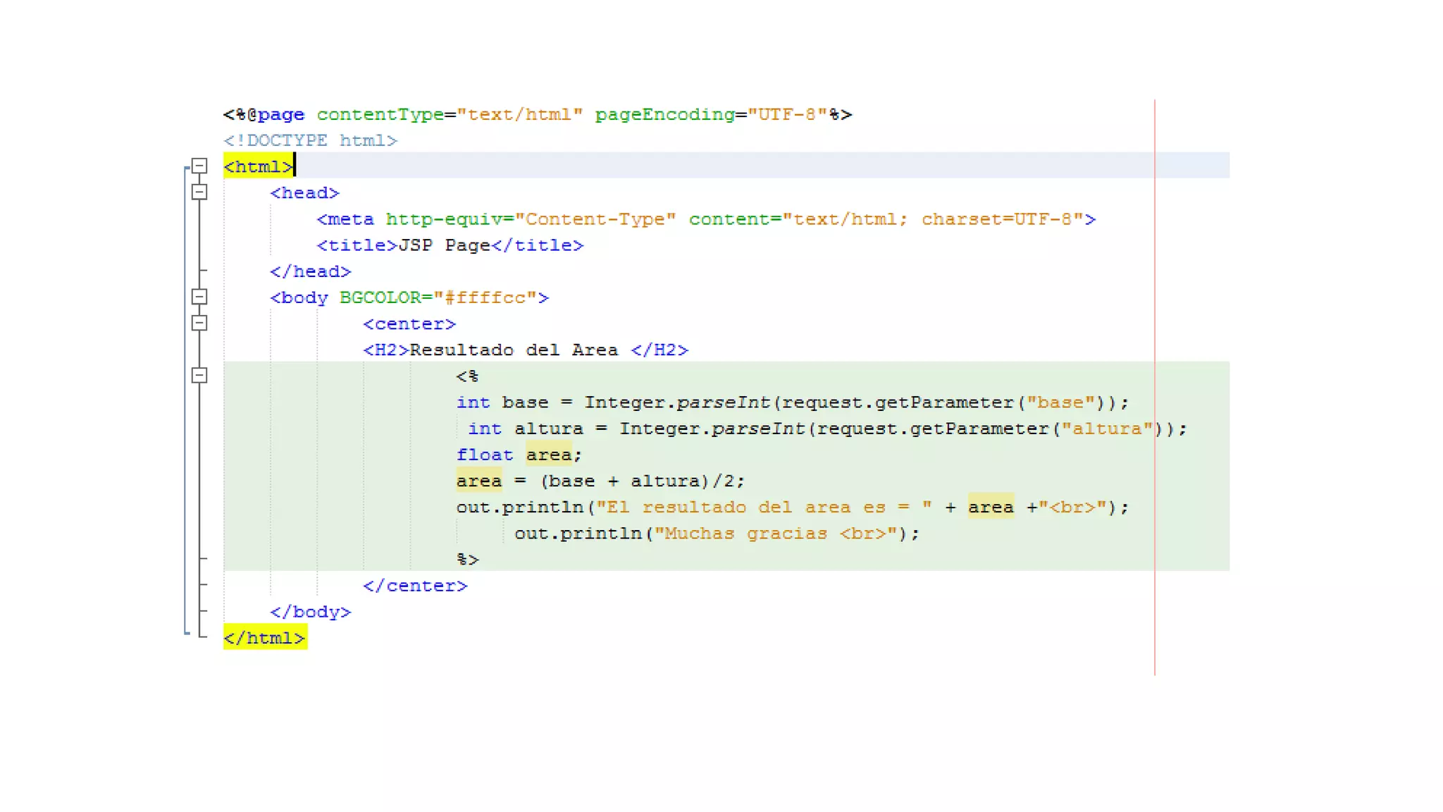Click the contentType attribute in page directive
The height and width of the screenshot is (812, 1443).
[x=380, y=114]
